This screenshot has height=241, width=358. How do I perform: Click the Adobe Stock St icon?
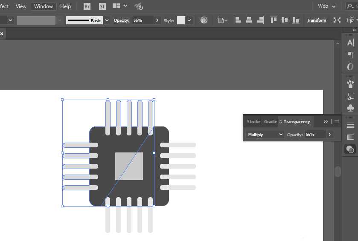pyautogui.click(x=102, y=6)
